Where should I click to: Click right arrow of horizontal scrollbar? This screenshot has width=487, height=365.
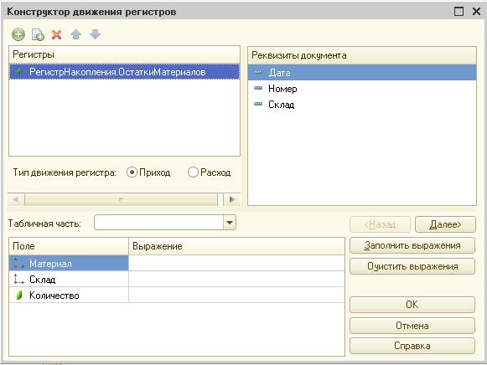pyautogui.click(x=231, y=199)
